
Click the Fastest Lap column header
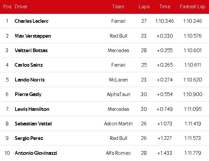tap(193, 7)
